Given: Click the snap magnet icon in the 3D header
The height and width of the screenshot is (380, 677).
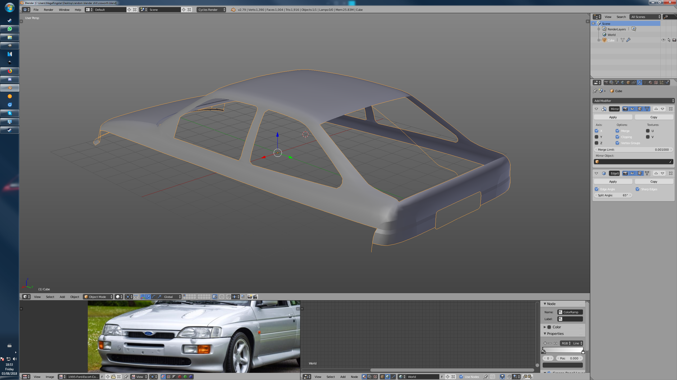Looking at the screenshot, I should tap(228, 297).
